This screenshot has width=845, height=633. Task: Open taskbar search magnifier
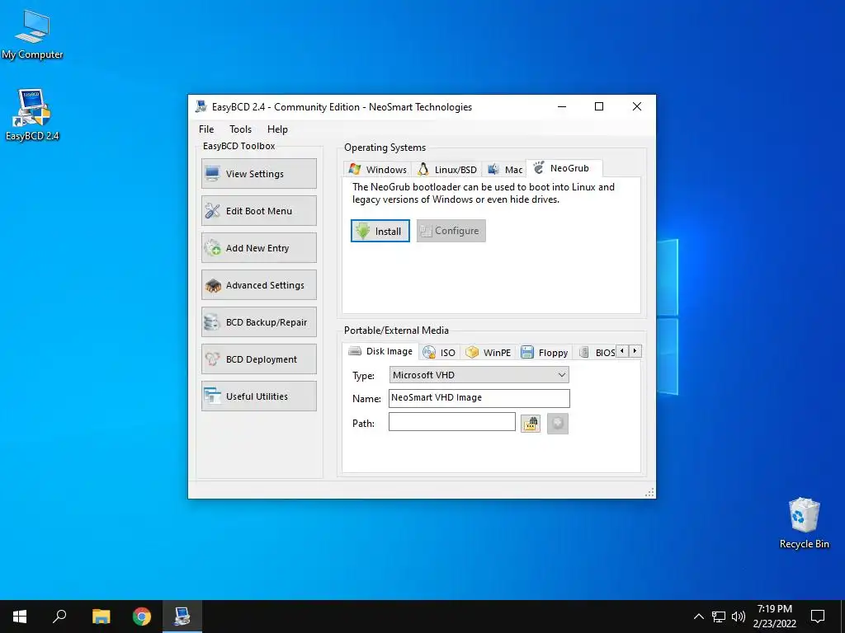(x=59, y=617)
